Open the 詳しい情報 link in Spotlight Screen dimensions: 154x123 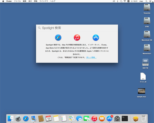coord(91,57)
